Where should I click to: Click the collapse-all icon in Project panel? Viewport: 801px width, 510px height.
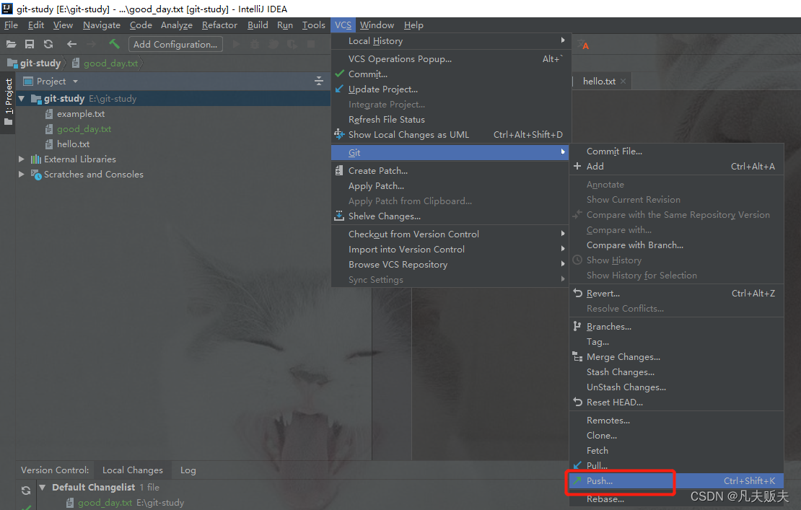pos(319,82)
